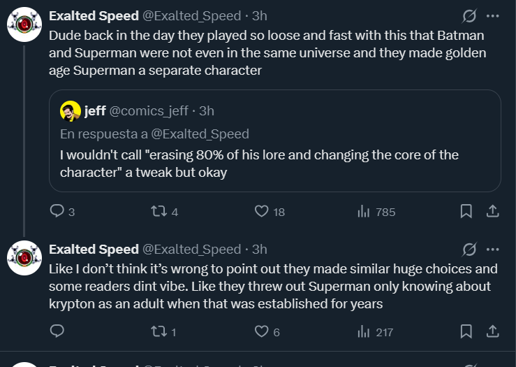Share the first tweet

492,211
